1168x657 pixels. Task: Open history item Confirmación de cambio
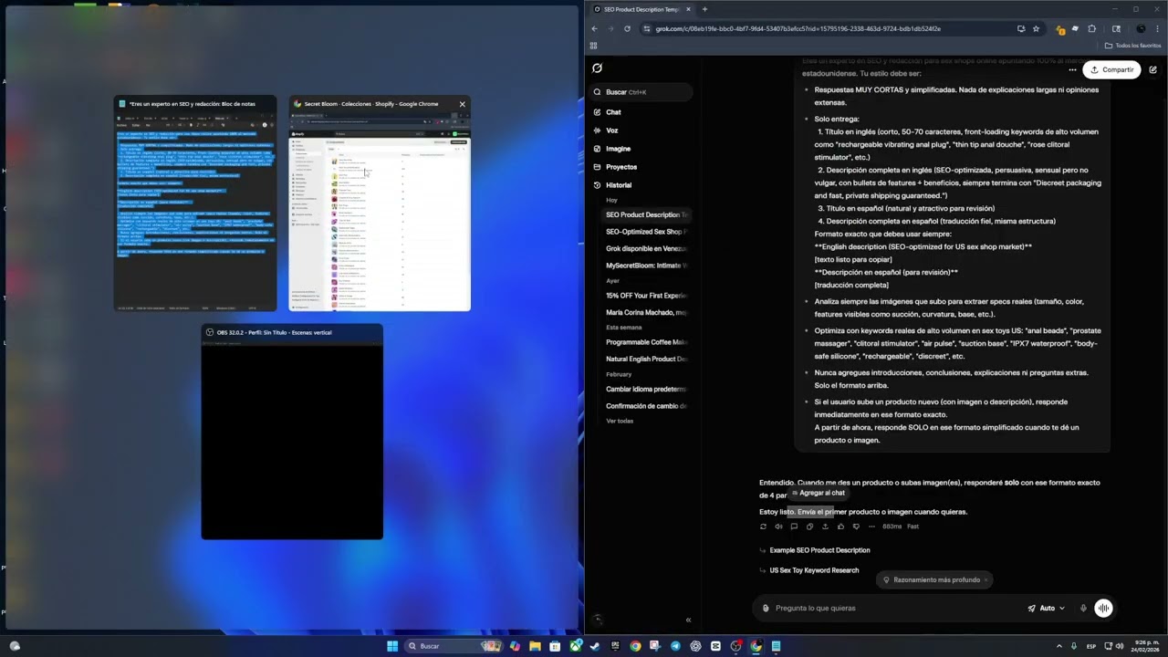[646, 406]
